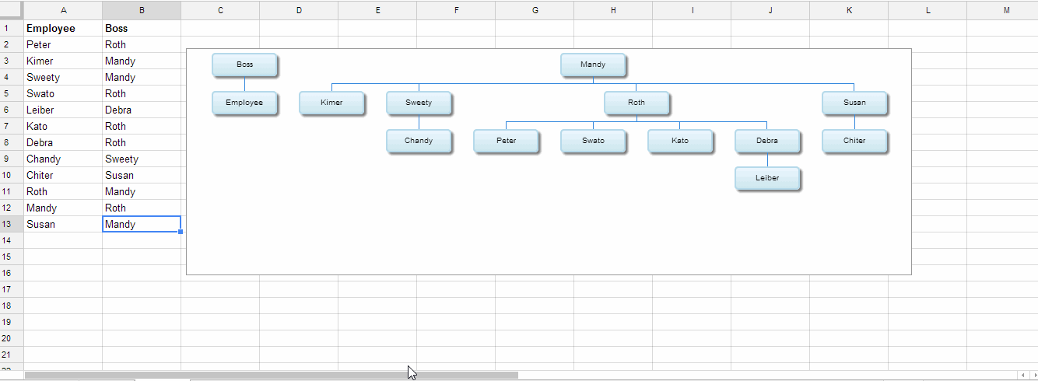Click the Chandy node in org chart
This screenshot has width=1038, height=381.
[x=419, y=141]
